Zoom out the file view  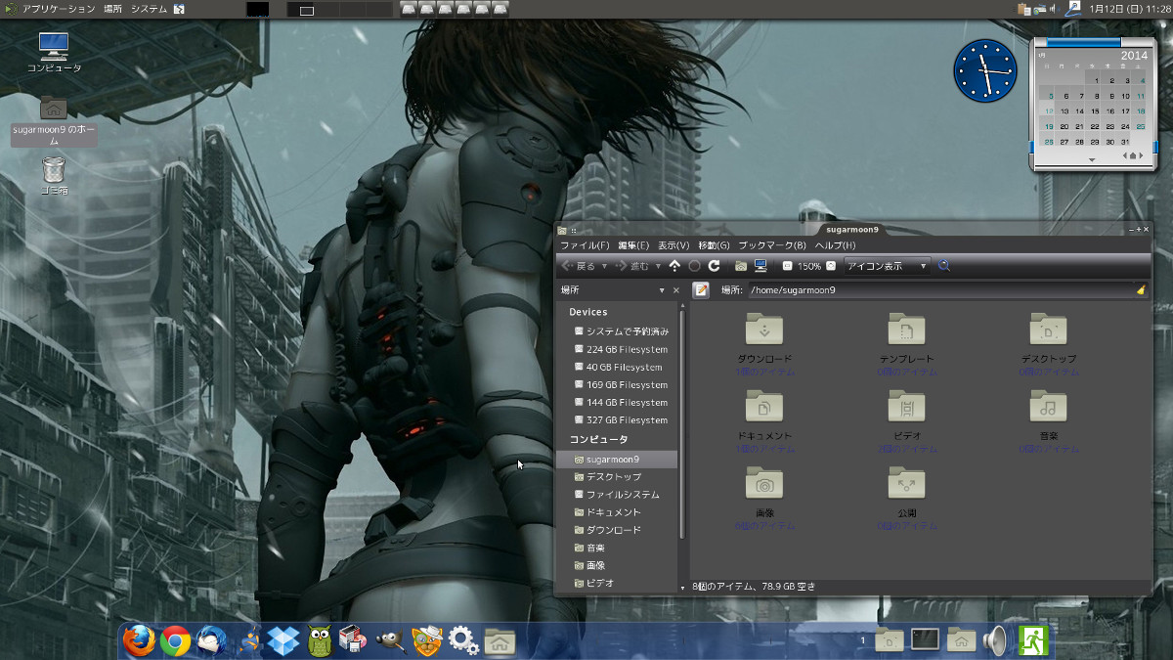click(787, 266)
